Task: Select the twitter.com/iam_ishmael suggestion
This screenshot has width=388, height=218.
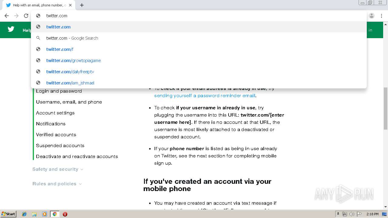Action: pos(199,83)
